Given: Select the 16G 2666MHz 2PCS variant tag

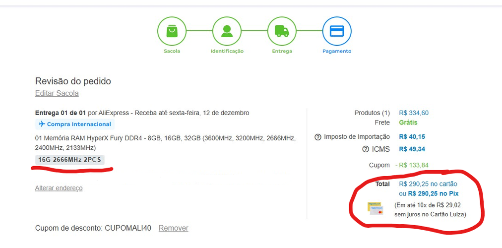Looking at the screenshot, I should tap(70, 159).
